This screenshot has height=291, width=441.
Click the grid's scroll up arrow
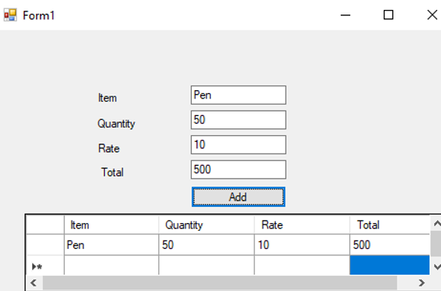(436, 224)
